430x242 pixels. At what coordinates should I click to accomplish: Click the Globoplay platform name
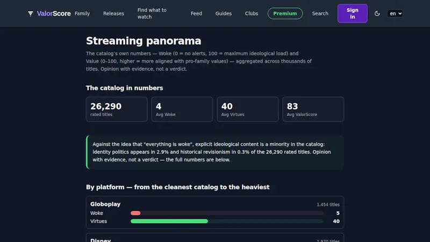pos(105,204)
